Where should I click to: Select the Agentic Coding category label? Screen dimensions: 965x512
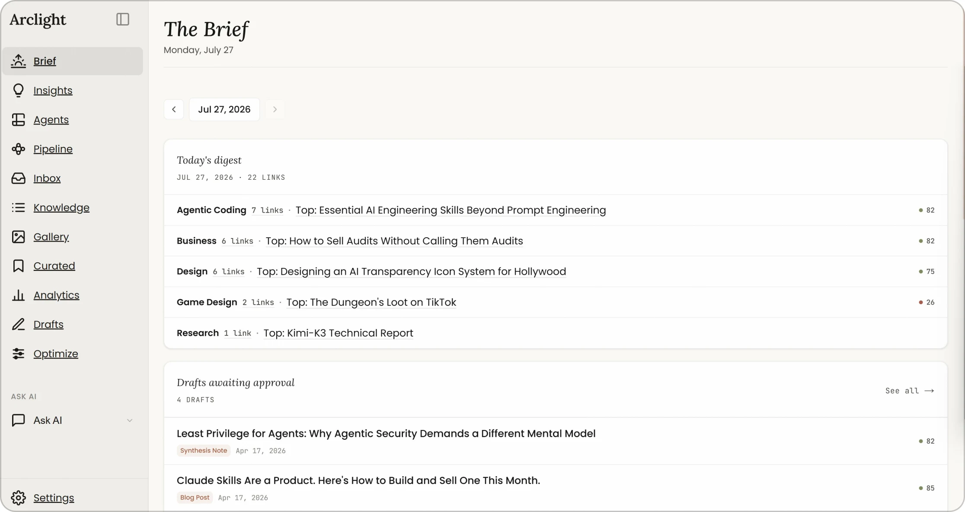pyautogui.click(x=211, y=210)
